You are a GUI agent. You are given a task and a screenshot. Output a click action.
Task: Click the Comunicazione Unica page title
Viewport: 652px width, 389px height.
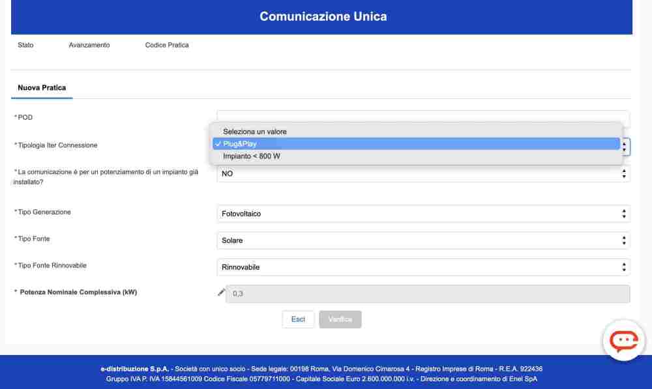click(x=323, y=16)
